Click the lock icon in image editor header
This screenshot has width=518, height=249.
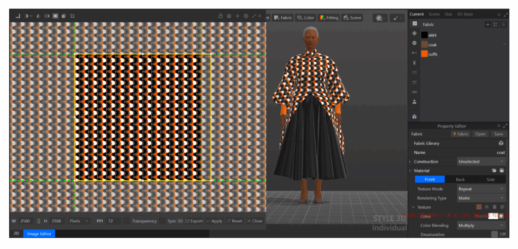click(221, 16)
